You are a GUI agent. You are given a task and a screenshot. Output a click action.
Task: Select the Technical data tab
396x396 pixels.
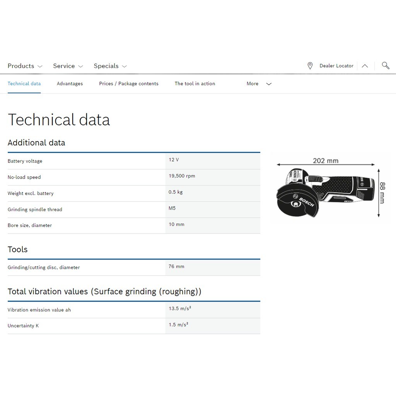click(x=24, y=84)
